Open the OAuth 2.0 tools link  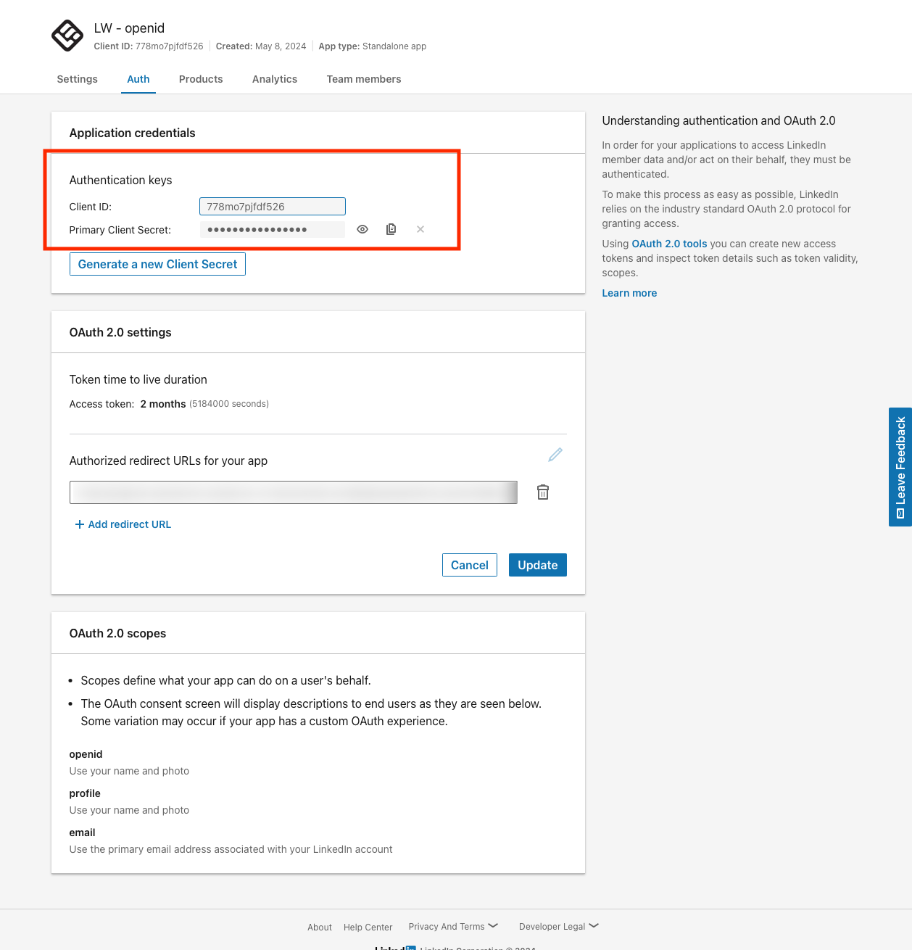[x=669, y=244]
